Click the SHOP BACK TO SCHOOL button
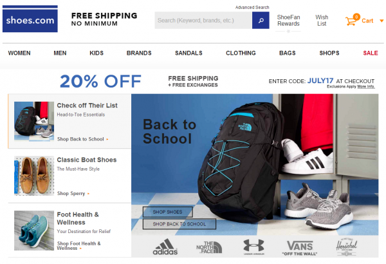This screenshot has height=264, width=386. point(179,224)
